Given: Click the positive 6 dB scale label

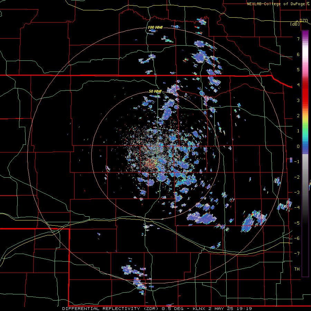Looking at the screenshot, I should [298, 54].
